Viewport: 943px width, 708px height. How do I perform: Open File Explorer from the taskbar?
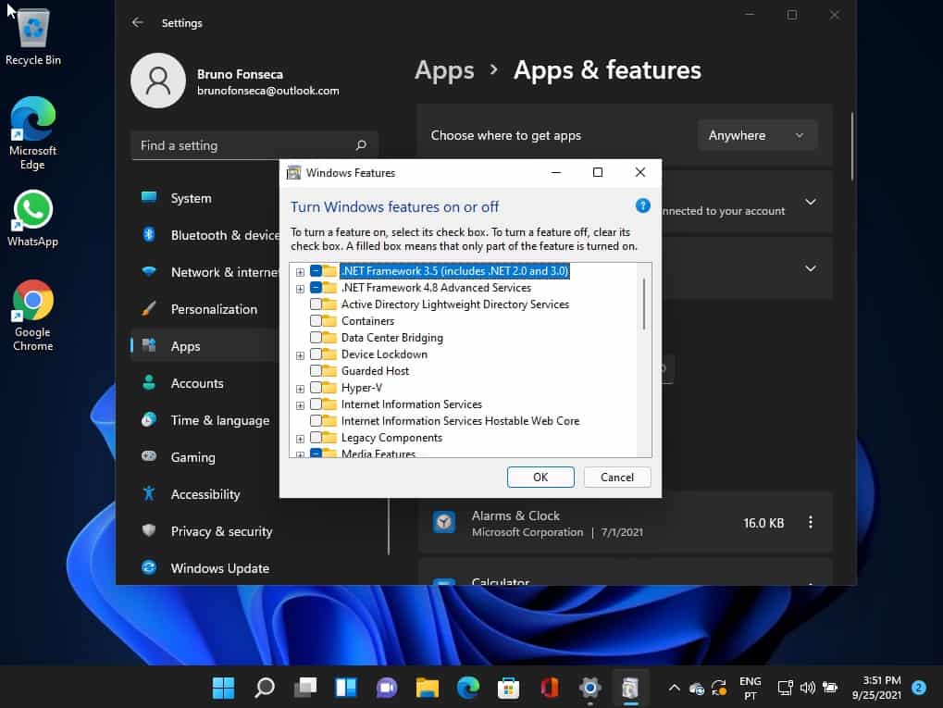427,688
